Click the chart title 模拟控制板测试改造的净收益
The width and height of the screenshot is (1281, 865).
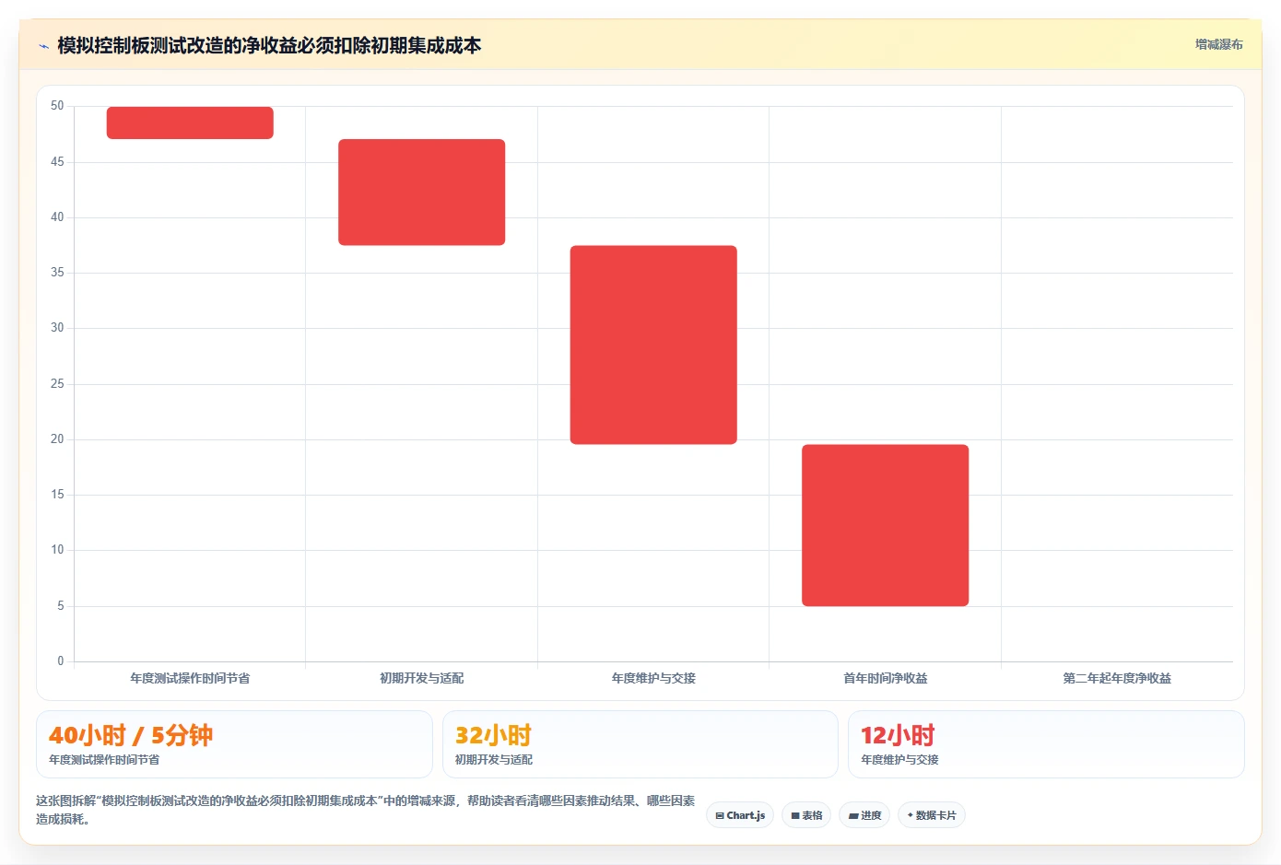[x=269, y=45]
